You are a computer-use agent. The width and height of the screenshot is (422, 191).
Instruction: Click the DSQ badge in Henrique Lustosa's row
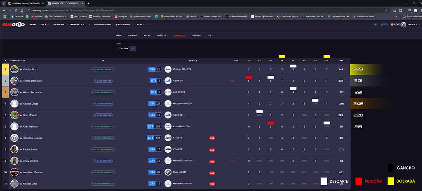coord(212,138)
